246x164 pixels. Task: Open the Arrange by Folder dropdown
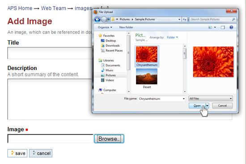(172, 38)
